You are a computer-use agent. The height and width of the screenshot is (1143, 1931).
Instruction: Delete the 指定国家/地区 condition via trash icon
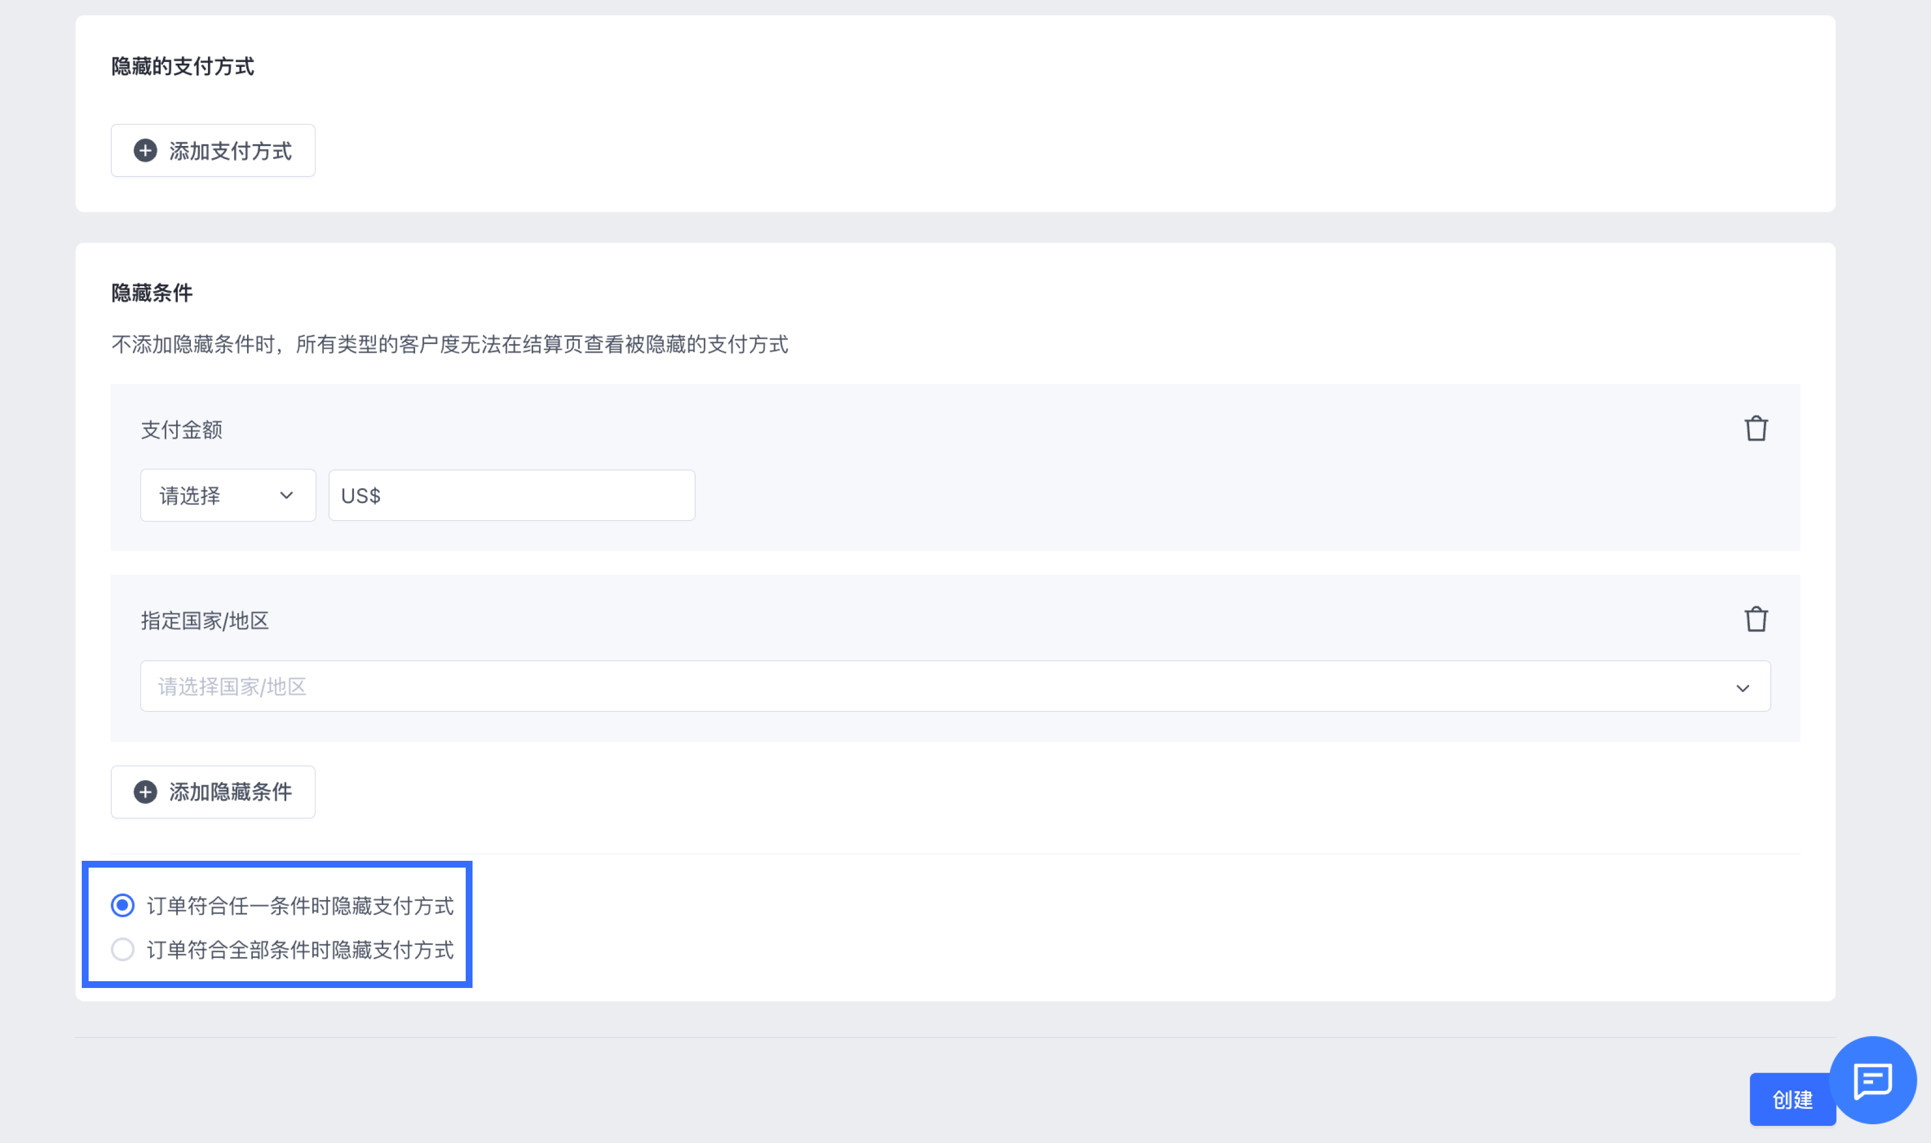click(x=1756, y=619)
